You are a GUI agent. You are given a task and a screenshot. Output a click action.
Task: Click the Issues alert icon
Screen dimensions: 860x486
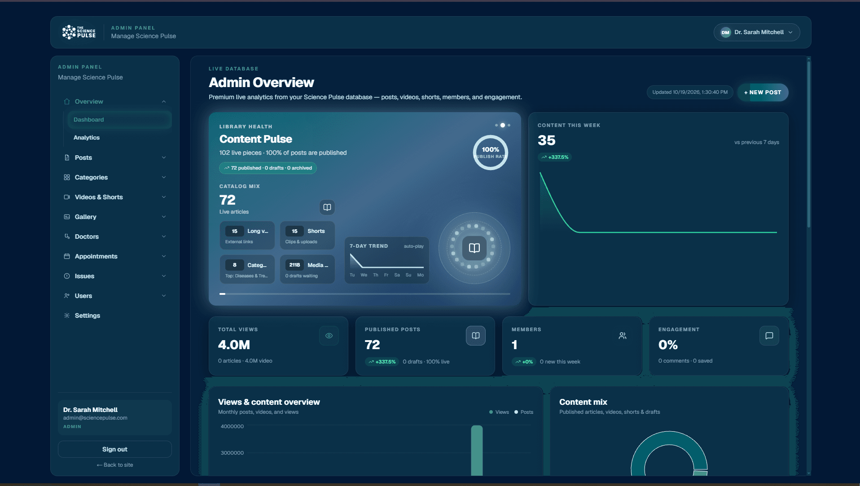67,276
